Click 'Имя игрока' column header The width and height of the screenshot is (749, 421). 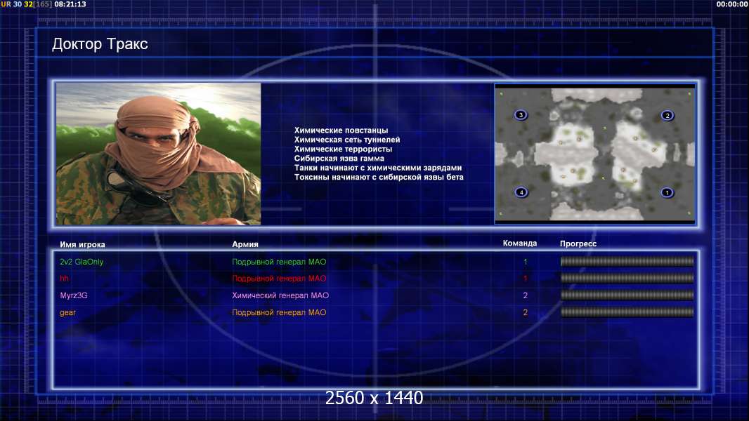click(82, 245)
